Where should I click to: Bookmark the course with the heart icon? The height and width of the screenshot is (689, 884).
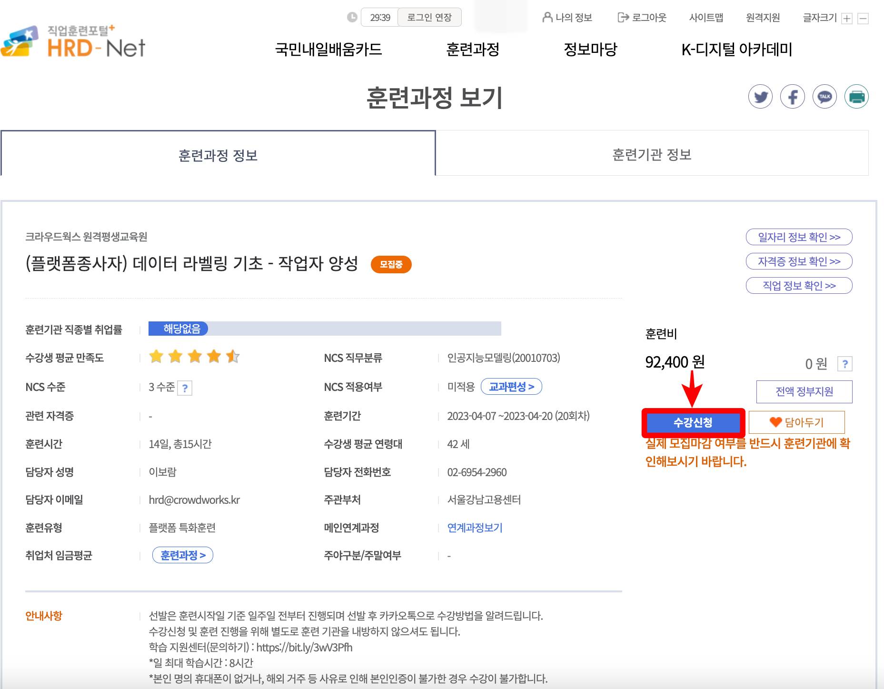point(796,422)
